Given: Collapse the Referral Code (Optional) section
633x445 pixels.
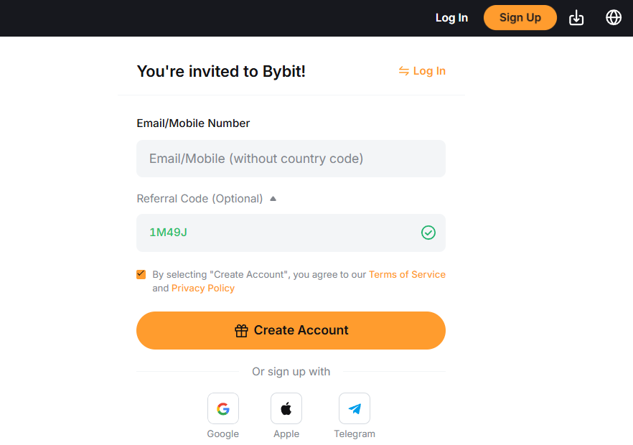Looking at the screenshot, I should (x=273, y=199).
